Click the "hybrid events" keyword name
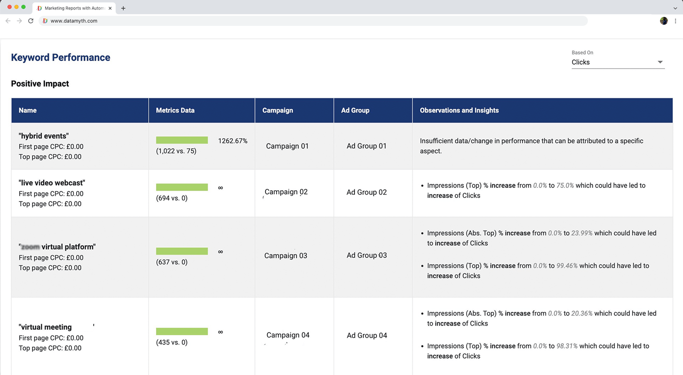This screenshot has height=375, width=683. pos(44,136)
